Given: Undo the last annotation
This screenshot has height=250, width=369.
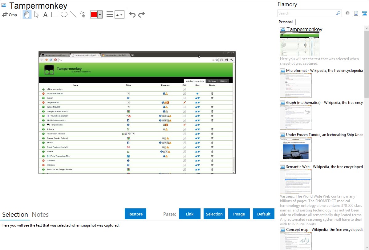Looking at the screenshot, I should (x=132, y=14).
